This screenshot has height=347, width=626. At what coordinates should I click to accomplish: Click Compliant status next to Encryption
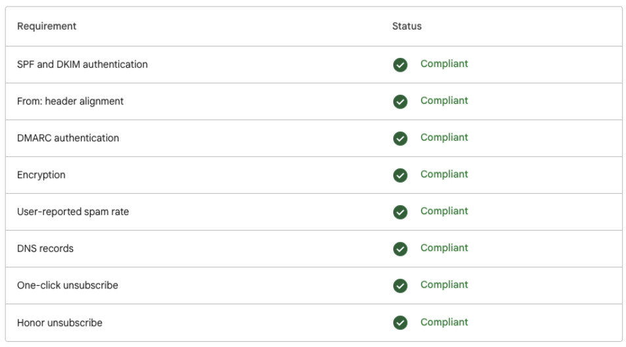[x=444, y=174]
